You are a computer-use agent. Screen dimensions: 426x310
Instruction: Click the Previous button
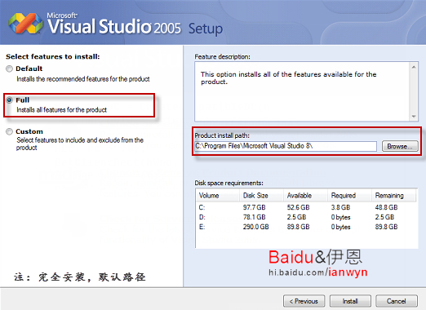tap(304, 301)
